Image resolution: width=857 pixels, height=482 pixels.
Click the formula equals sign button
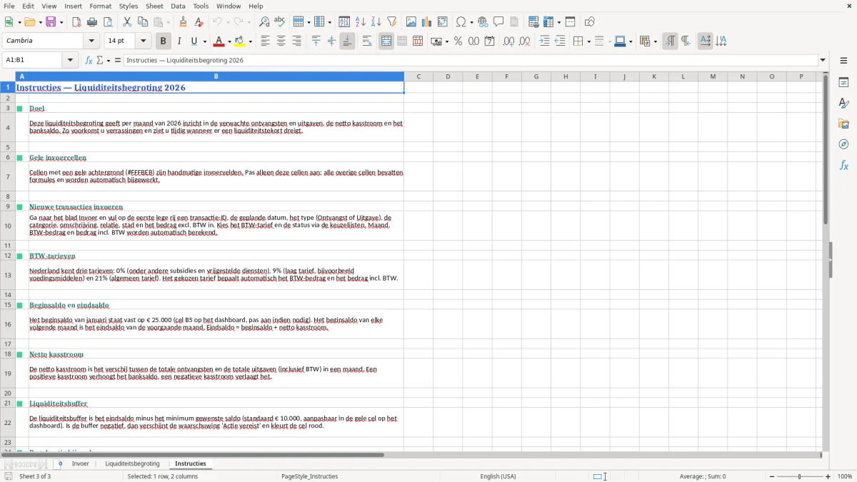118,61
